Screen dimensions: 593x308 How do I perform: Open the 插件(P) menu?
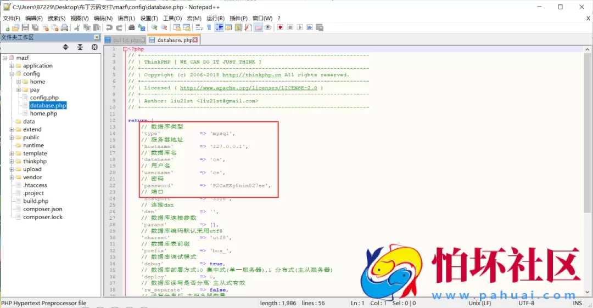(x=238, y=18)
